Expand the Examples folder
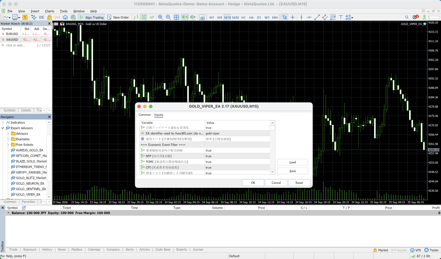The height and width of the screenshot is (259, 441). [x=8, y=139]
